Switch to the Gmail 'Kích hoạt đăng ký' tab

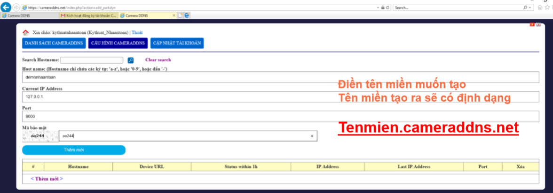click(88, 15)
